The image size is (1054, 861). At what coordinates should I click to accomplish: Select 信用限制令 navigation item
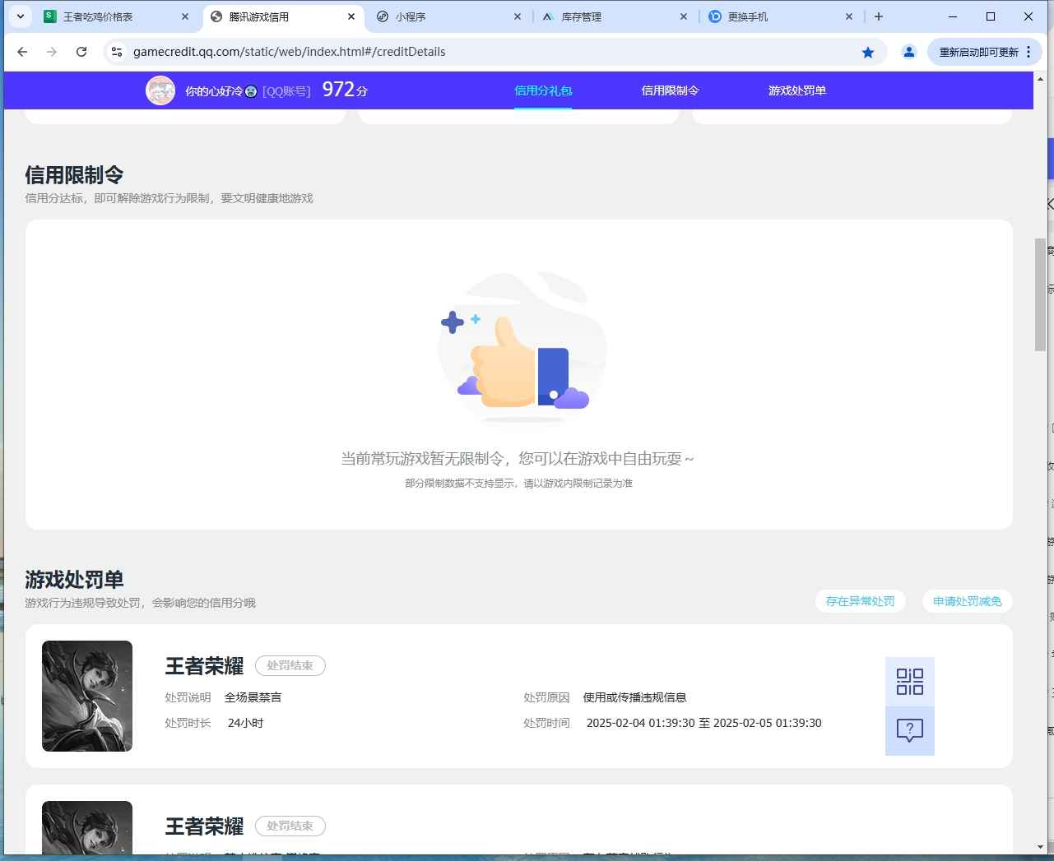[x=671, y=90]
